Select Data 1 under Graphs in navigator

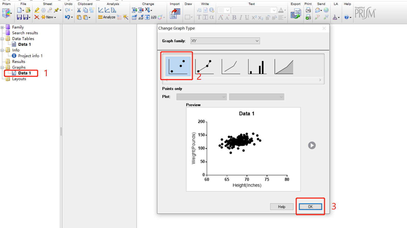pyautogui.click(x=24, y=73)
